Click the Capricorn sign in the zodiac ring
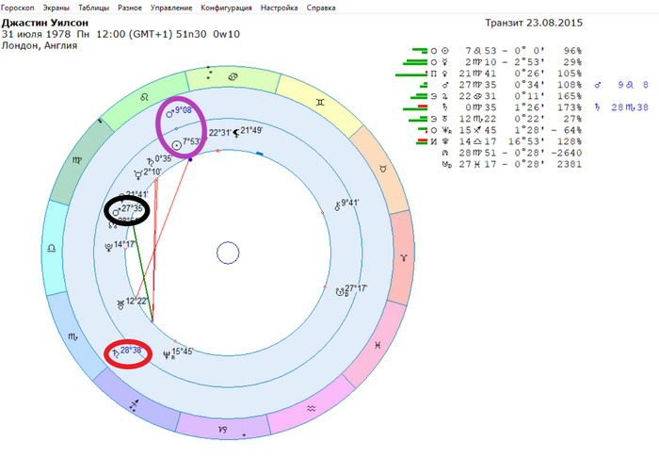The image size is (659, 458). [x=223, y=429]
